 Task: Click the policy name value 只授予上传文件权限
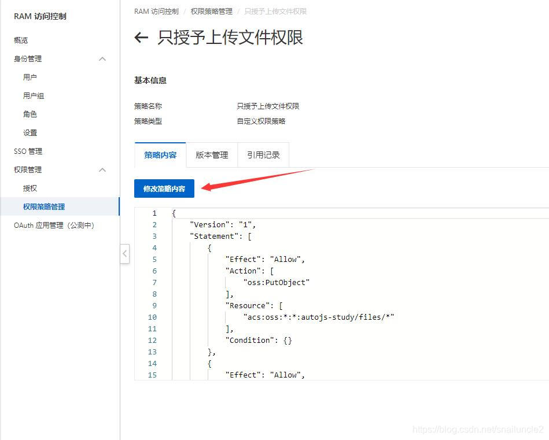point(268,106)
